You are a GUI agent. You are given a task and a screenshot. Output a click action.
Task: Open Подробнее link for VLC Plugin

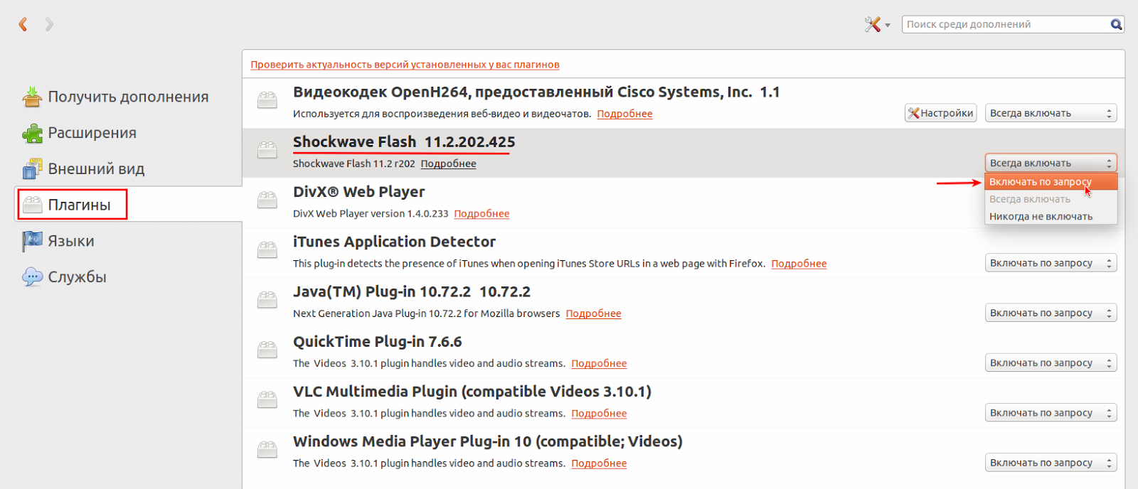click(x=599, y=413)
